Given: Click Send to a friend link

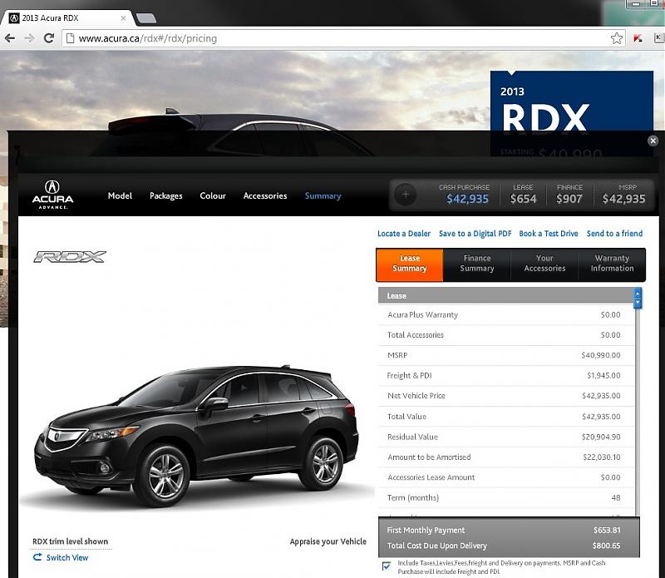Looking at the screenshot, I should [614, 234].
